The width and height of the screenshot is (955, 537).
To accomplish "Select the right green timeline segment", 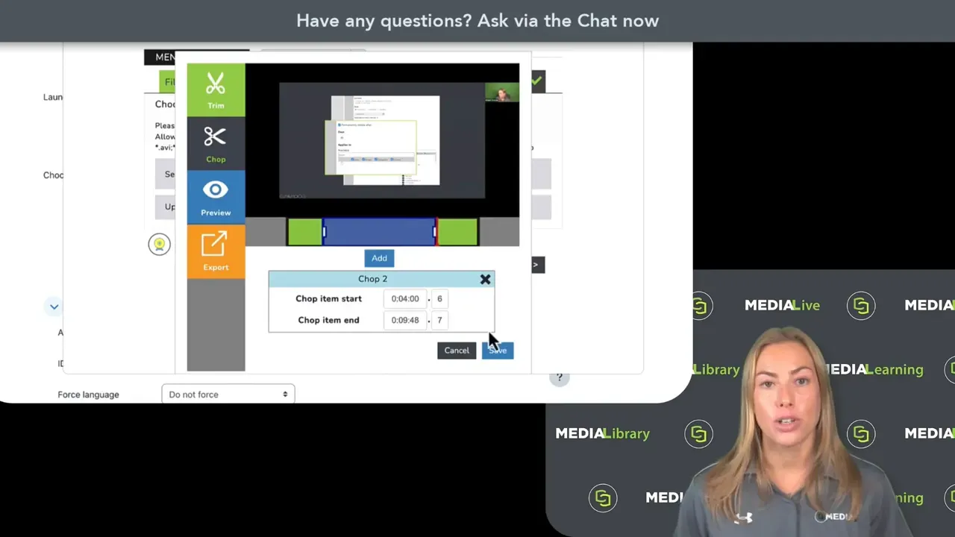I will [x=457, y=232].
